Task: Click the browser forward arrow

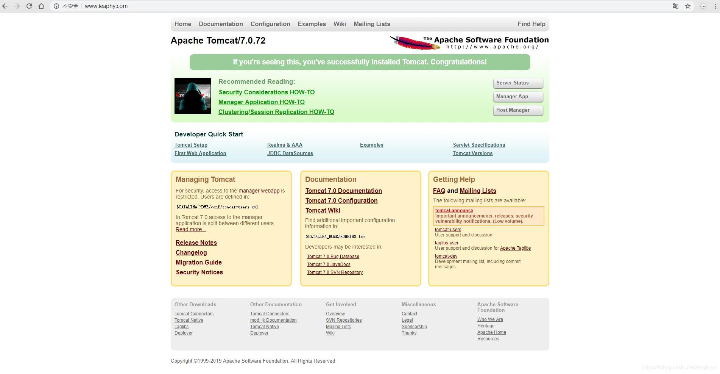Action: (17, 6)
